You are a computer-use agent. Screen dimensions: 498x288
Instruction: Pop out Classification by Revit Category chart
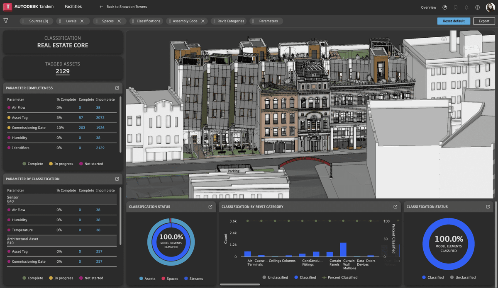pos(395,206)
